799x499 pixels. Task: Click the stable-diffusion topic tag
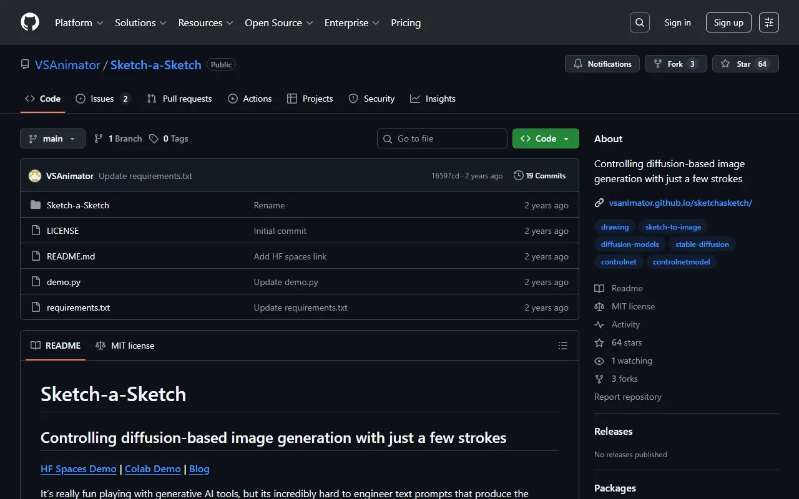pos(702,245)
